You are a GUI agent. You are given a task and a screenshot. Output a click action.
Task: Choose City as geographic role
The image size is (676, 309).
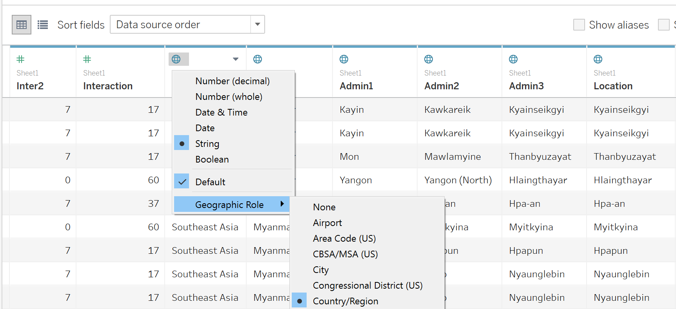point(321,270)
